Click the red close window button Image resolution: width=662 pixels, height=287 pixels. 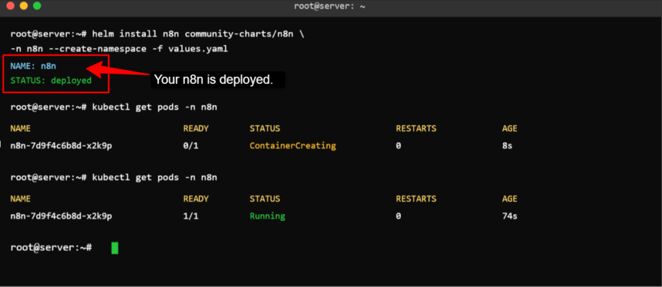click(10, 6)
